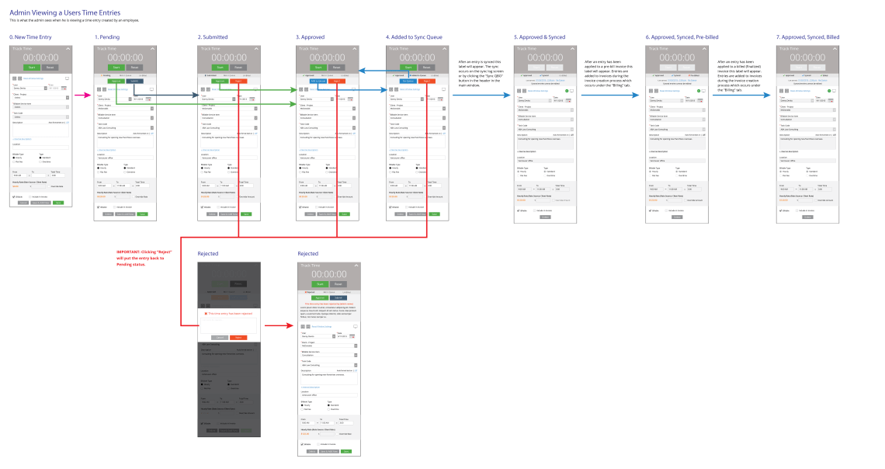Screen dimensions: 885x469
Task: Open the comment bubble icon on the Approved entry
Action: [x=353, y=89]
